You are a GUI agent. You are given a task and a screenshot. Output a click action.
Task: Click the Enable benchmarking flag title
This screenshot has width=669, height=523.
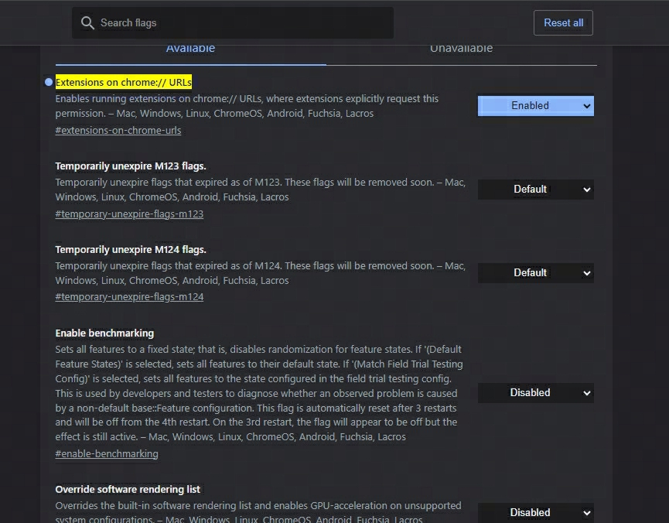(x=104, y=333)
